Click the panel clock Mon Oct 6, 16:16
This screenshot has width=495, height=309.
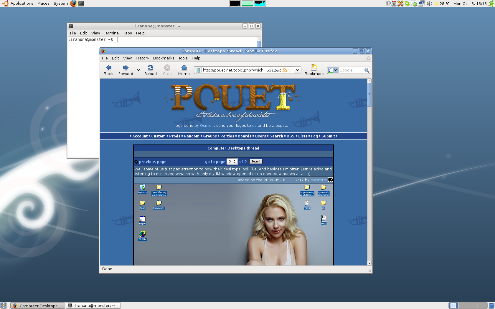click(470, 4)
